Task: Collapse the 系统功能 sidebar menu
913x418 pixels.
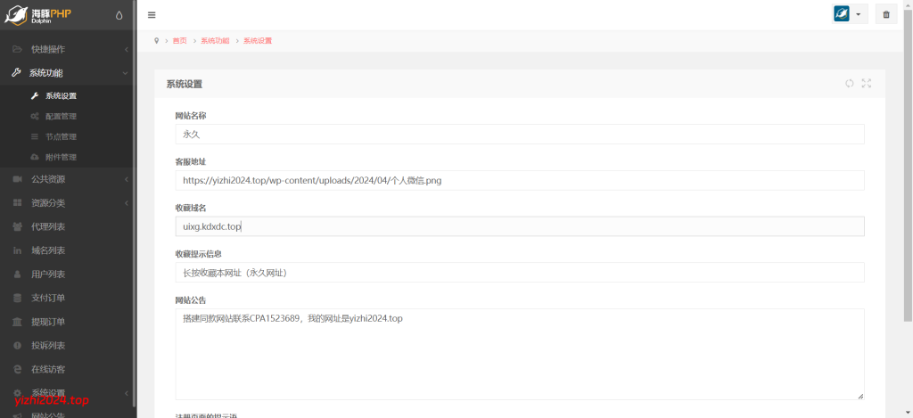Action: [x=67, y=73]
